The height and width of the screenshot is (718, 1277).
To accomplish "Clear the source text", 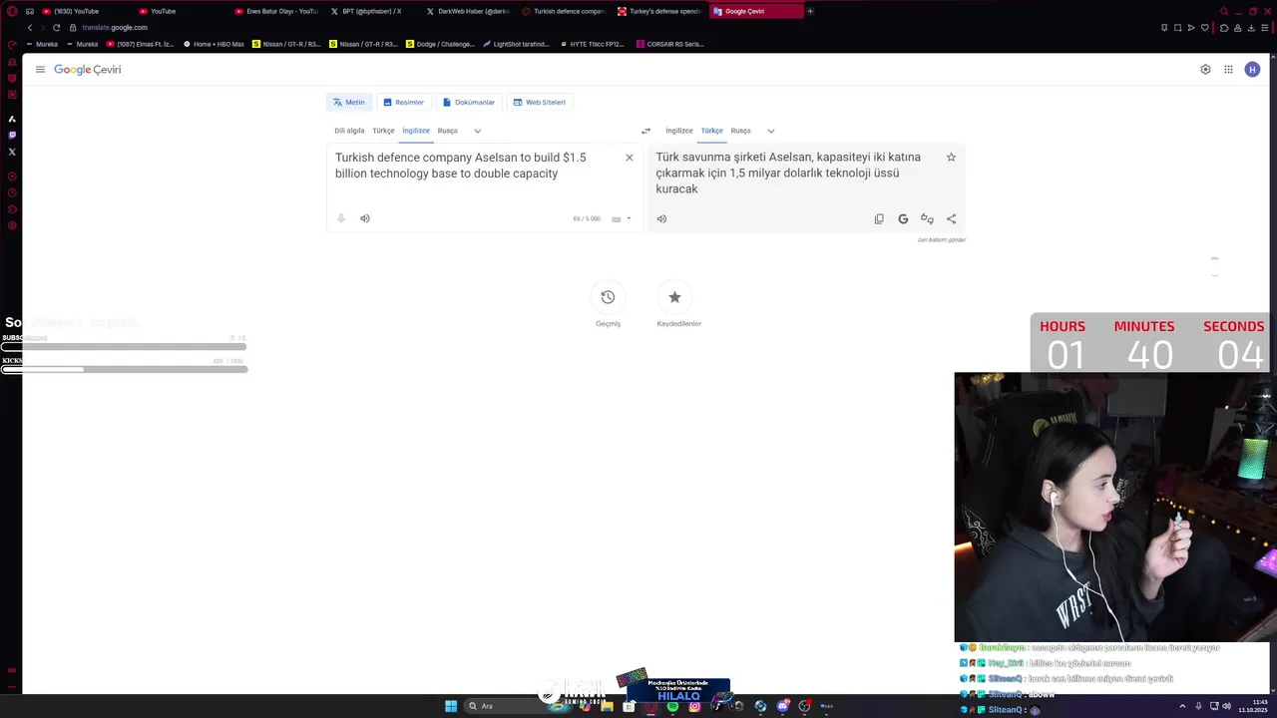I will (630, 158).
